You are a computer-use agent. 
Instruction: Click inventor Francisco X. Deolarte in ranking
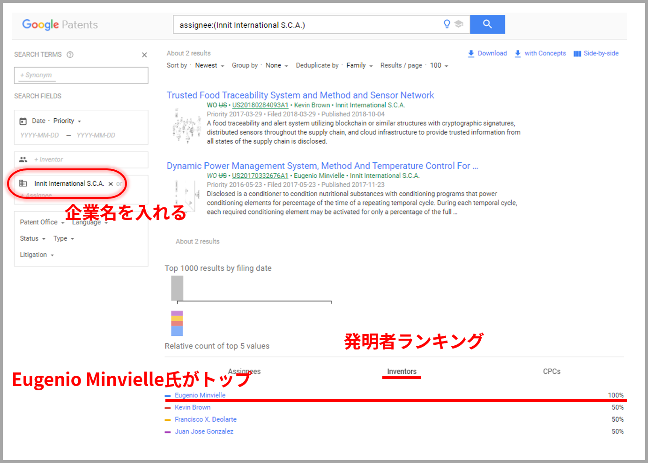(206, 419)
